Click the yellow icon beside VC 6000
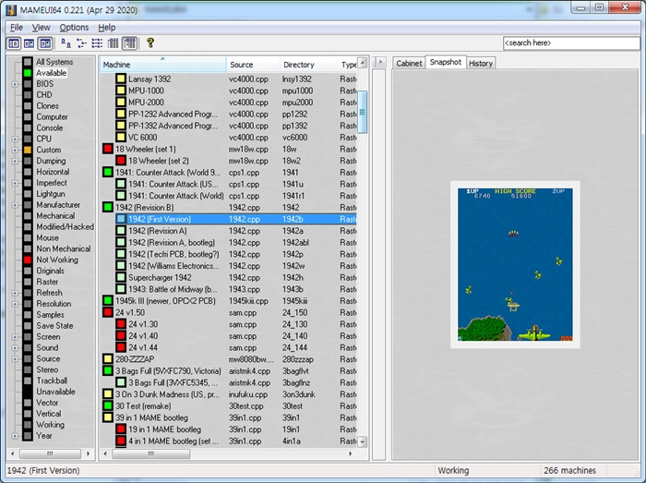This screenshot has height=483, width=646. pyautogui.click(x=121, y=138)
